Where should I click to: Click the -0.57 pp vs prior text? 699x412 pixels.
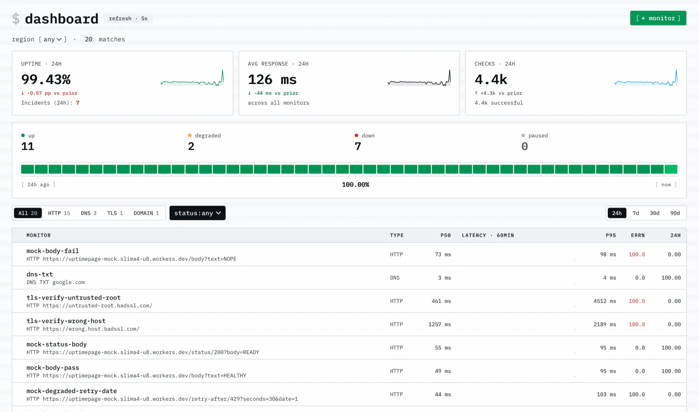49,93
